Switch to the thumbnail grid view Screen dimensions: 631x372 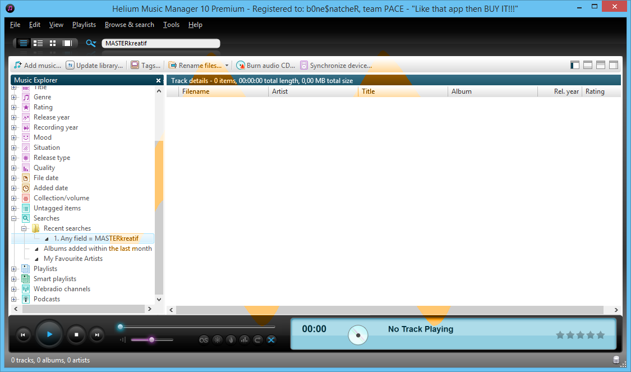coord(53,43)
